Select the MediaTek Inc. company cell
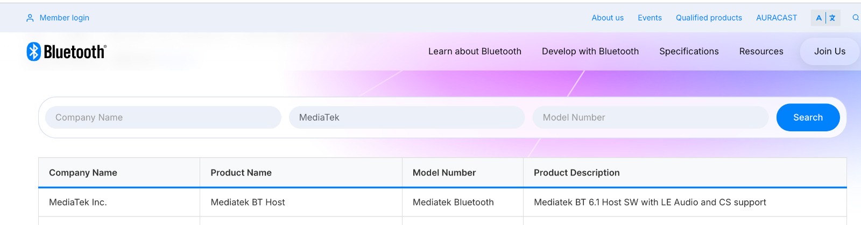The image size is (861, 225). [x=78, y=202]
